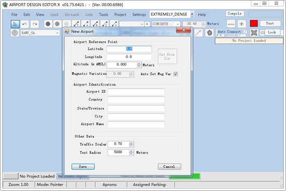Toggle the Auto Connect checkbox
The height and width of the screenshot is (191, 286).
pos(245,32)
